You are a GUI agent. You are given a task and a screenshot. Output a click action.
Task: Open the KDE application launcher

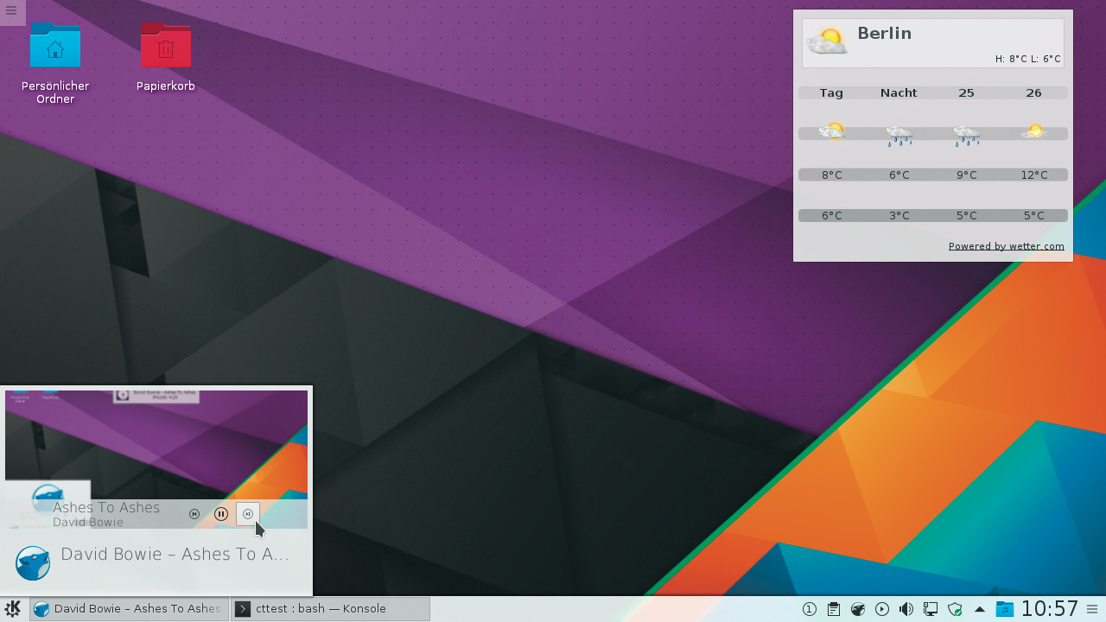pos(13,609)
